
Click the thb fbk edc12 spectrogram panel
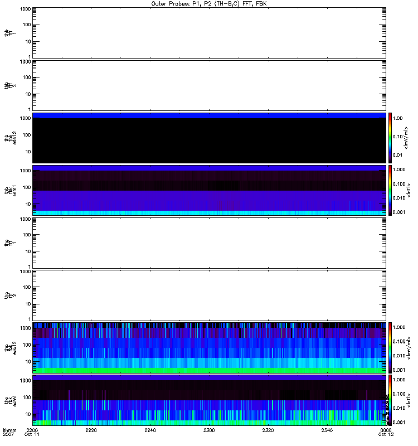[209, 138]
